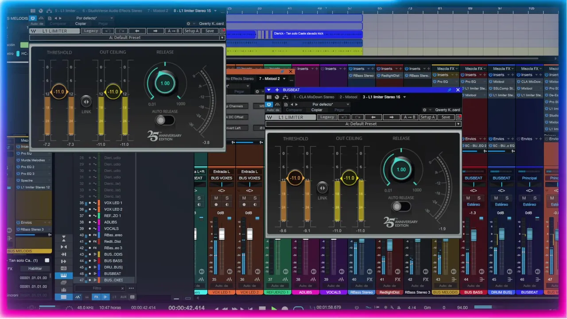Click A → B copy button in BUSBEAT limiter
Viewport: 567px width, 319px height.
tap(409, 117)
